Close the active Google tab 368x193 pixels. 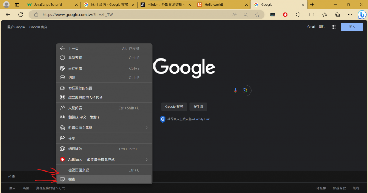tap(303, 5)
